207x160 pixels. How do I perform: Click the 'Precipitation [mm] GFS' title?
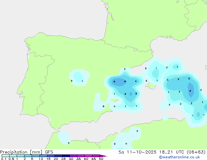(26, 152)
